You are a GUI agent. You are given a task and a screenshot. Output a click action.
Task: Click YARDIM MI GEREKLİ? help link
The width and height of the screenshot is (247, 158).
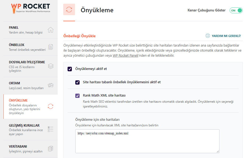pyautogui.click(x=226, y=36)
